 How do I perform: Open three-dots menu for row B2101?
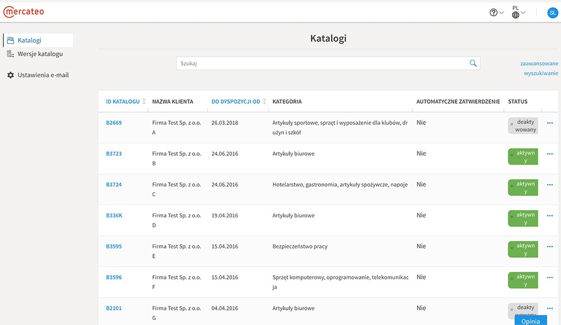pyautogui.click(x=550, y=308)
